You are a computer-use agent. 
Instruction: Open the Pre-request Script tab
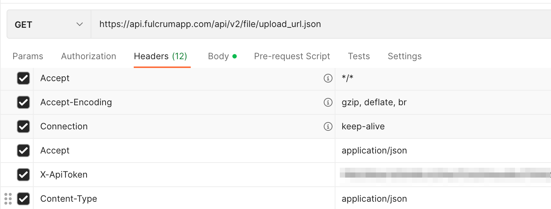292,56
